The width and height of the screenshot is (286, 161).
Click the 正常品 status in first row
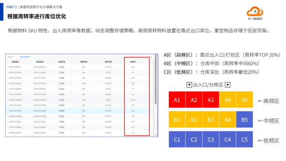62,67
